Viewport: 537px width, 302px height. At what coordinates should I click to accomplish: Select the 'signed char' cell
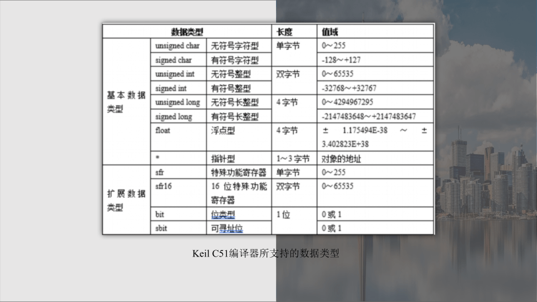point(179,60)
